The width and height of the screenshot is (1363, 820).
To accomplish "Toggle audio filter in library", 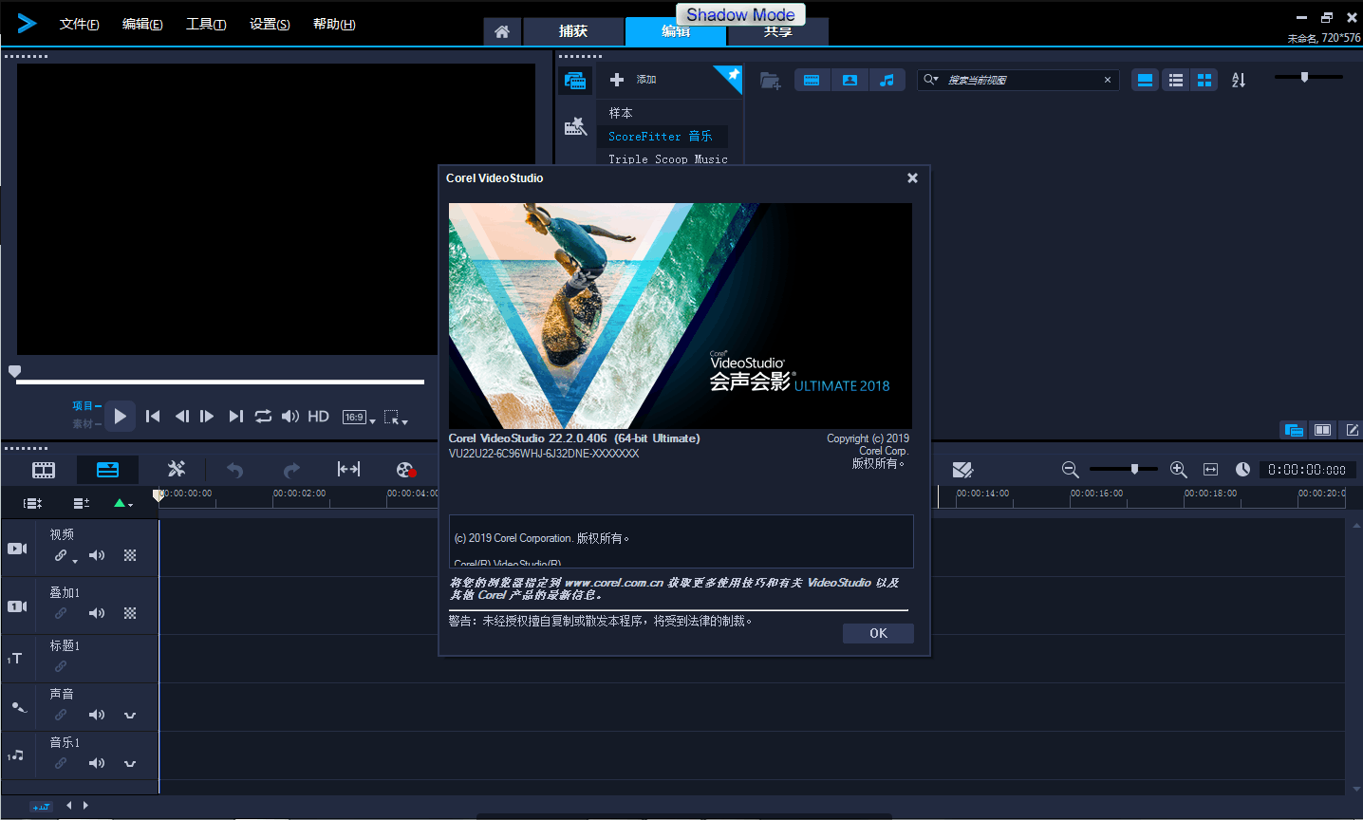I will click(887, 81).
